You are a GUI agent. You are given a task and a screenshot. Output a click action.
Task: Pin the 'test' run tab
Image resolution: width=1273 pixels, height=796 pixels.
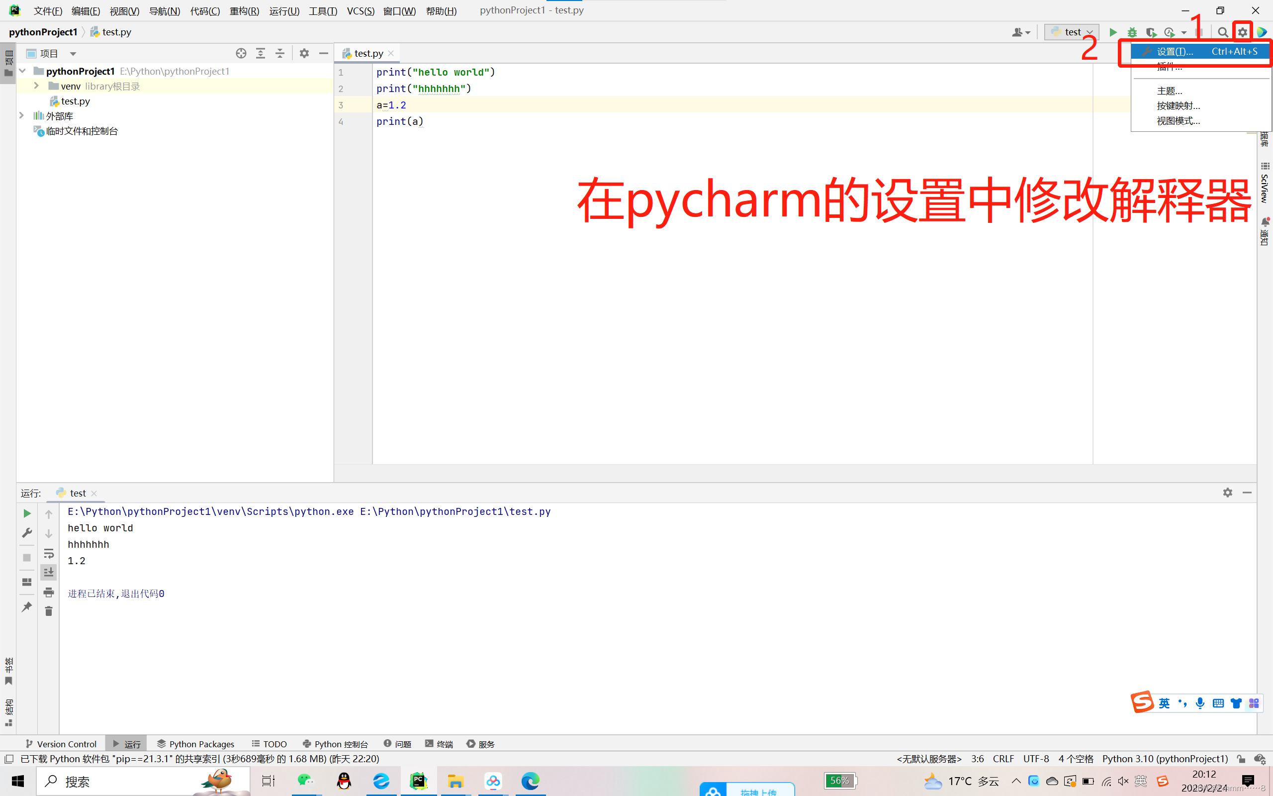(x=27, y=606)
